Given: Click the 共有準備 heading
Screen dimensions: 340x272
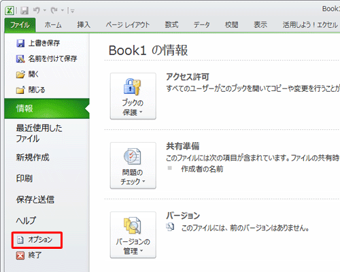Looking at the screenshot, I should tap(183, 146).
